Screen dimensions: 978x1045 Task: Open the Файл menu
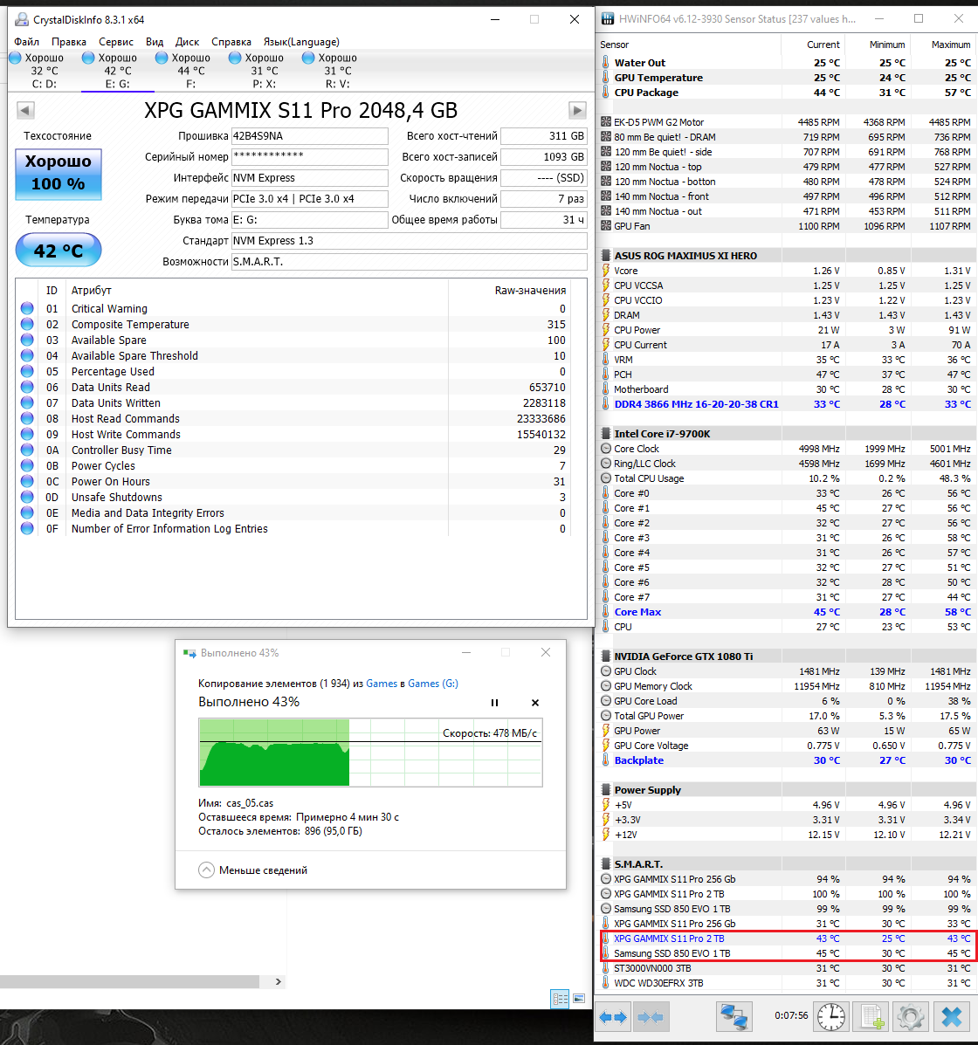pyautogui.click(x=27, y=41)
